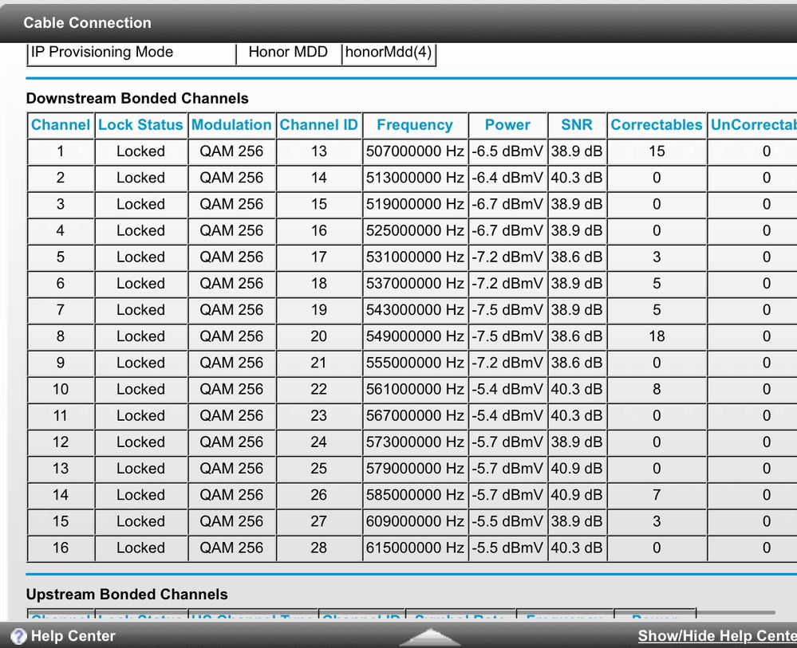The height and width of the screenshot is (648, 797).
Task: Select the Power column header
Action: pyautogui.click(x=507, y=125)
